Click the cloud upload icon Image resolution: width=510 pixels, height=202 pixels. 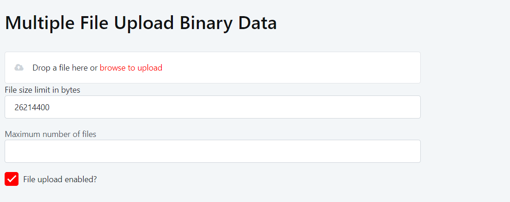click(x=19, y=68)
